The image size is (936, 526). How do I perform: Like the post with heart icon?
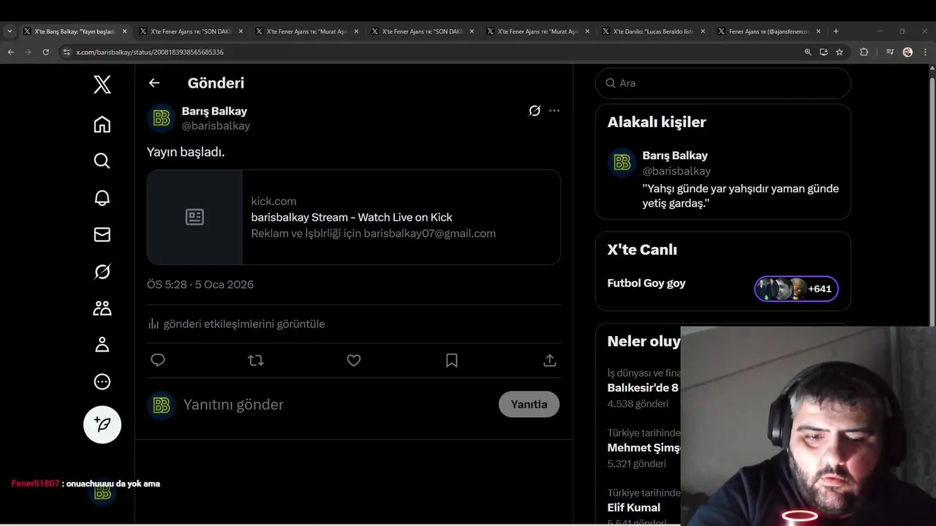pyautogui.click(x=354, y=360)
